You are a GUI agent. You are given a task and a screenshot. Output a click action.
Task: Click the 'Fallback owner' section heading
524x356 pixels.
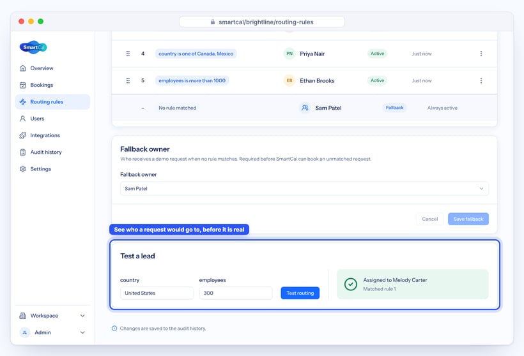144,149
